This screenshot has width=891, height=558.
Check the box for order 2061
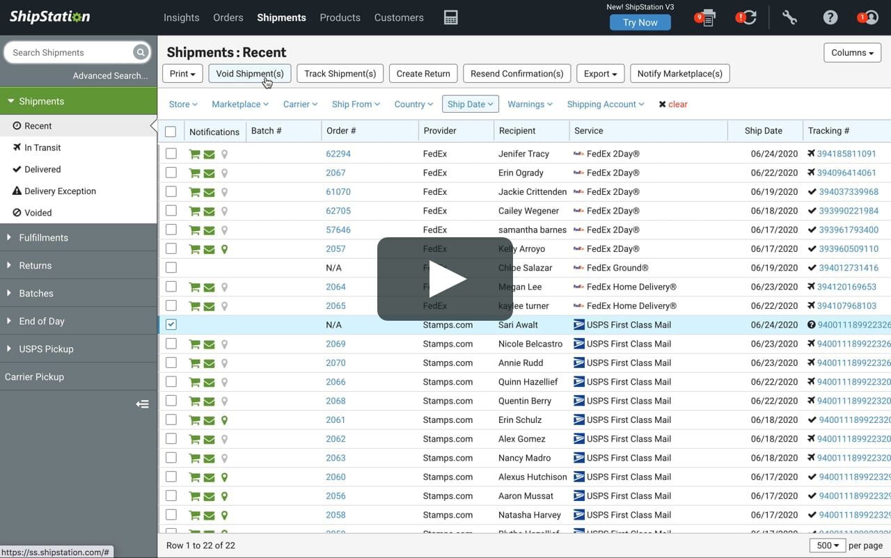tap(171, 420)
